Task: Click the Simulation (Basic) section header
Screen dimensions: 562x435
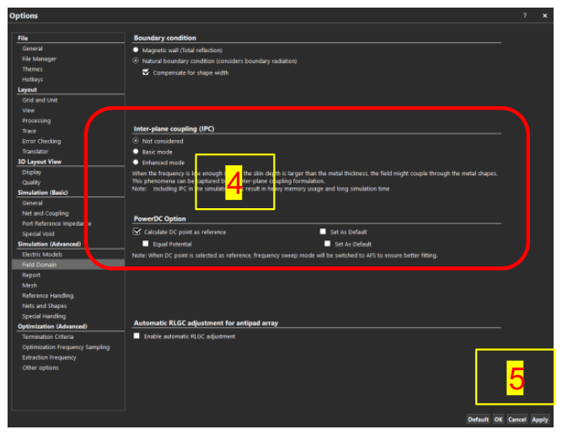Action: coord(43,192)
